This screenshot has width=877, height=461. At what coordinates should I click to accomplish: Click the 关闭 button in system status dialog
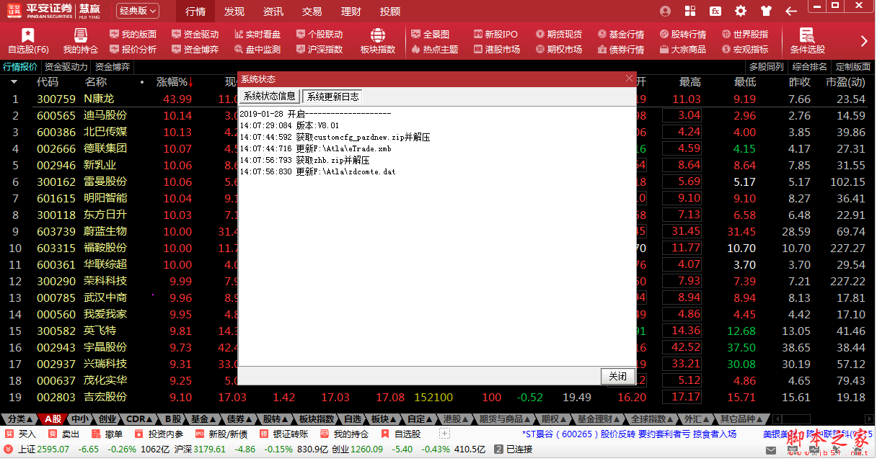(617, 376)
